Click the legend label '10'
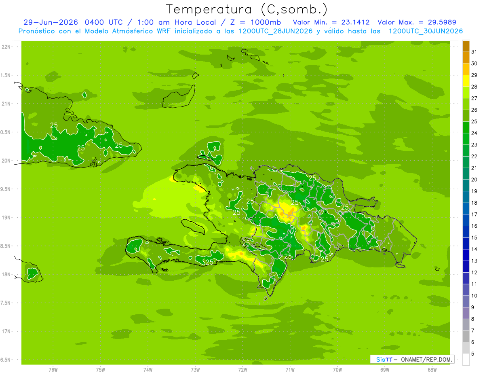This screenshot has height=375, width=485. pos(474,296)
